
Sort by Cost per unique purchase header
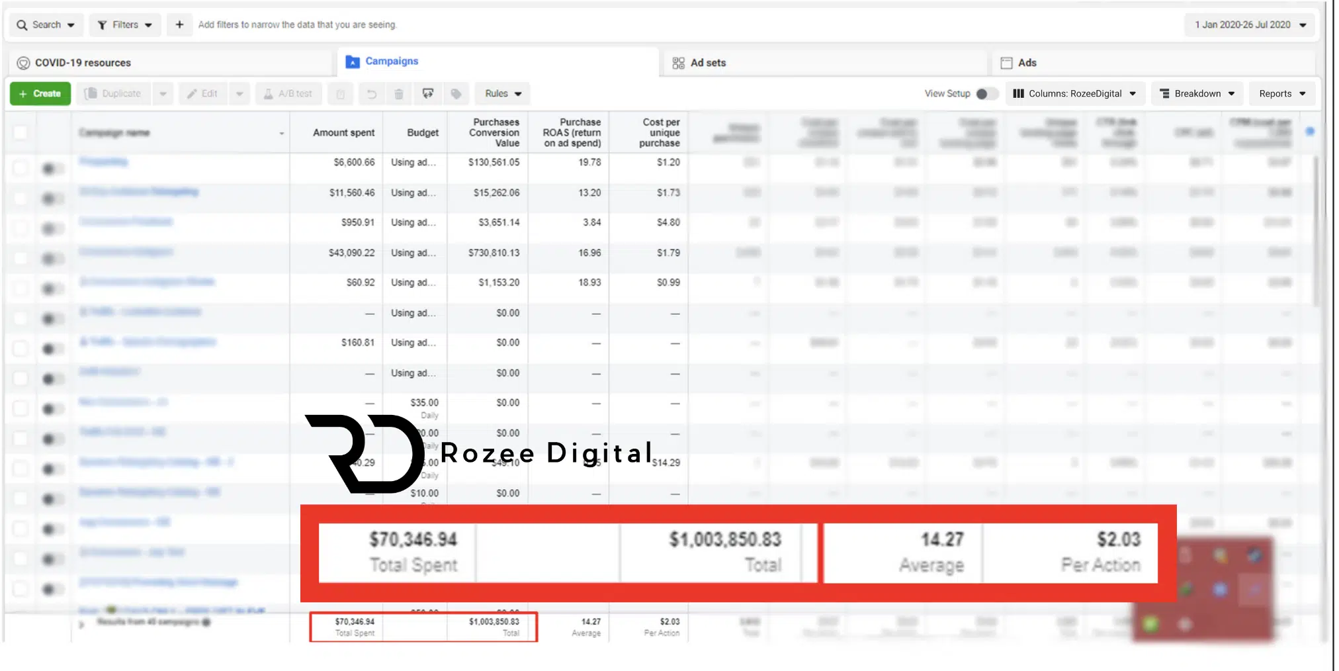(x=659, y=132)
